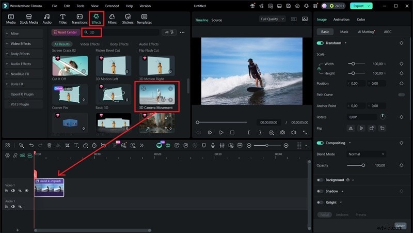
Task: Flip the image horizontally
Action: tap(350, 128)
